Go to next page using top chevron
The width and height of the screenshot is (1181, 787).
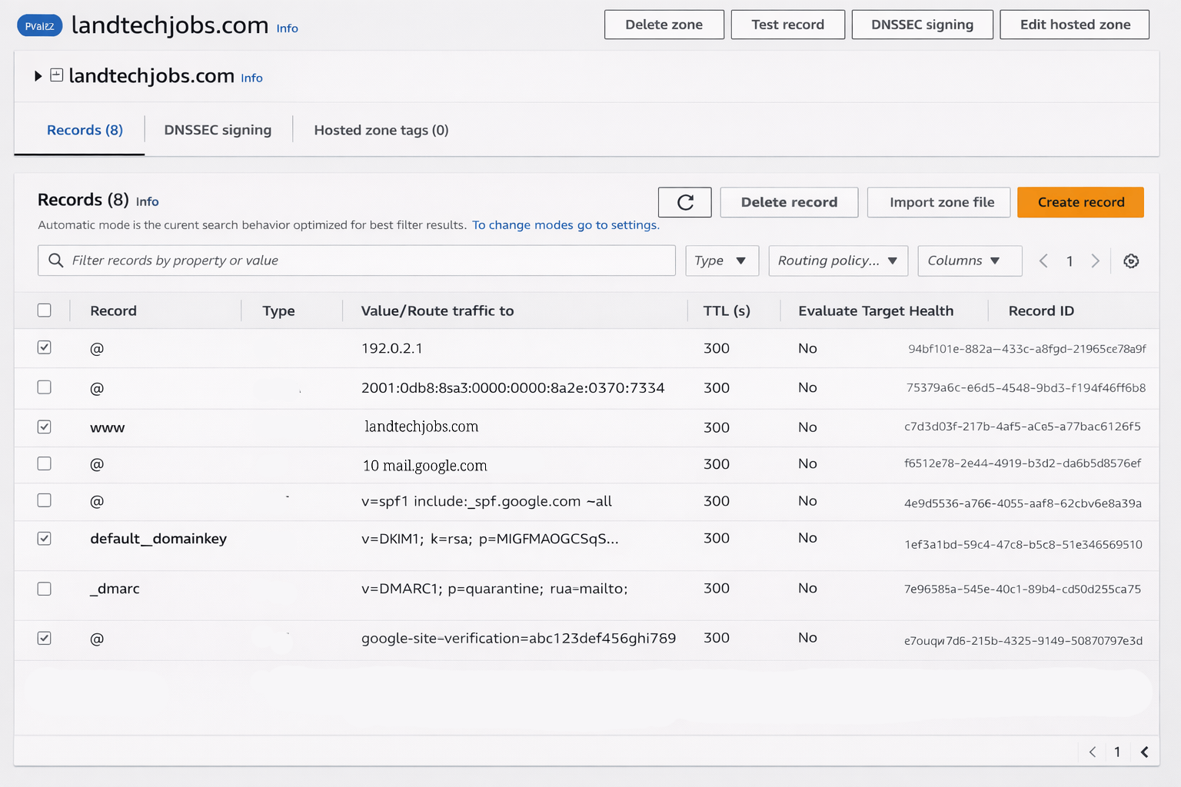coord(1095,261)
